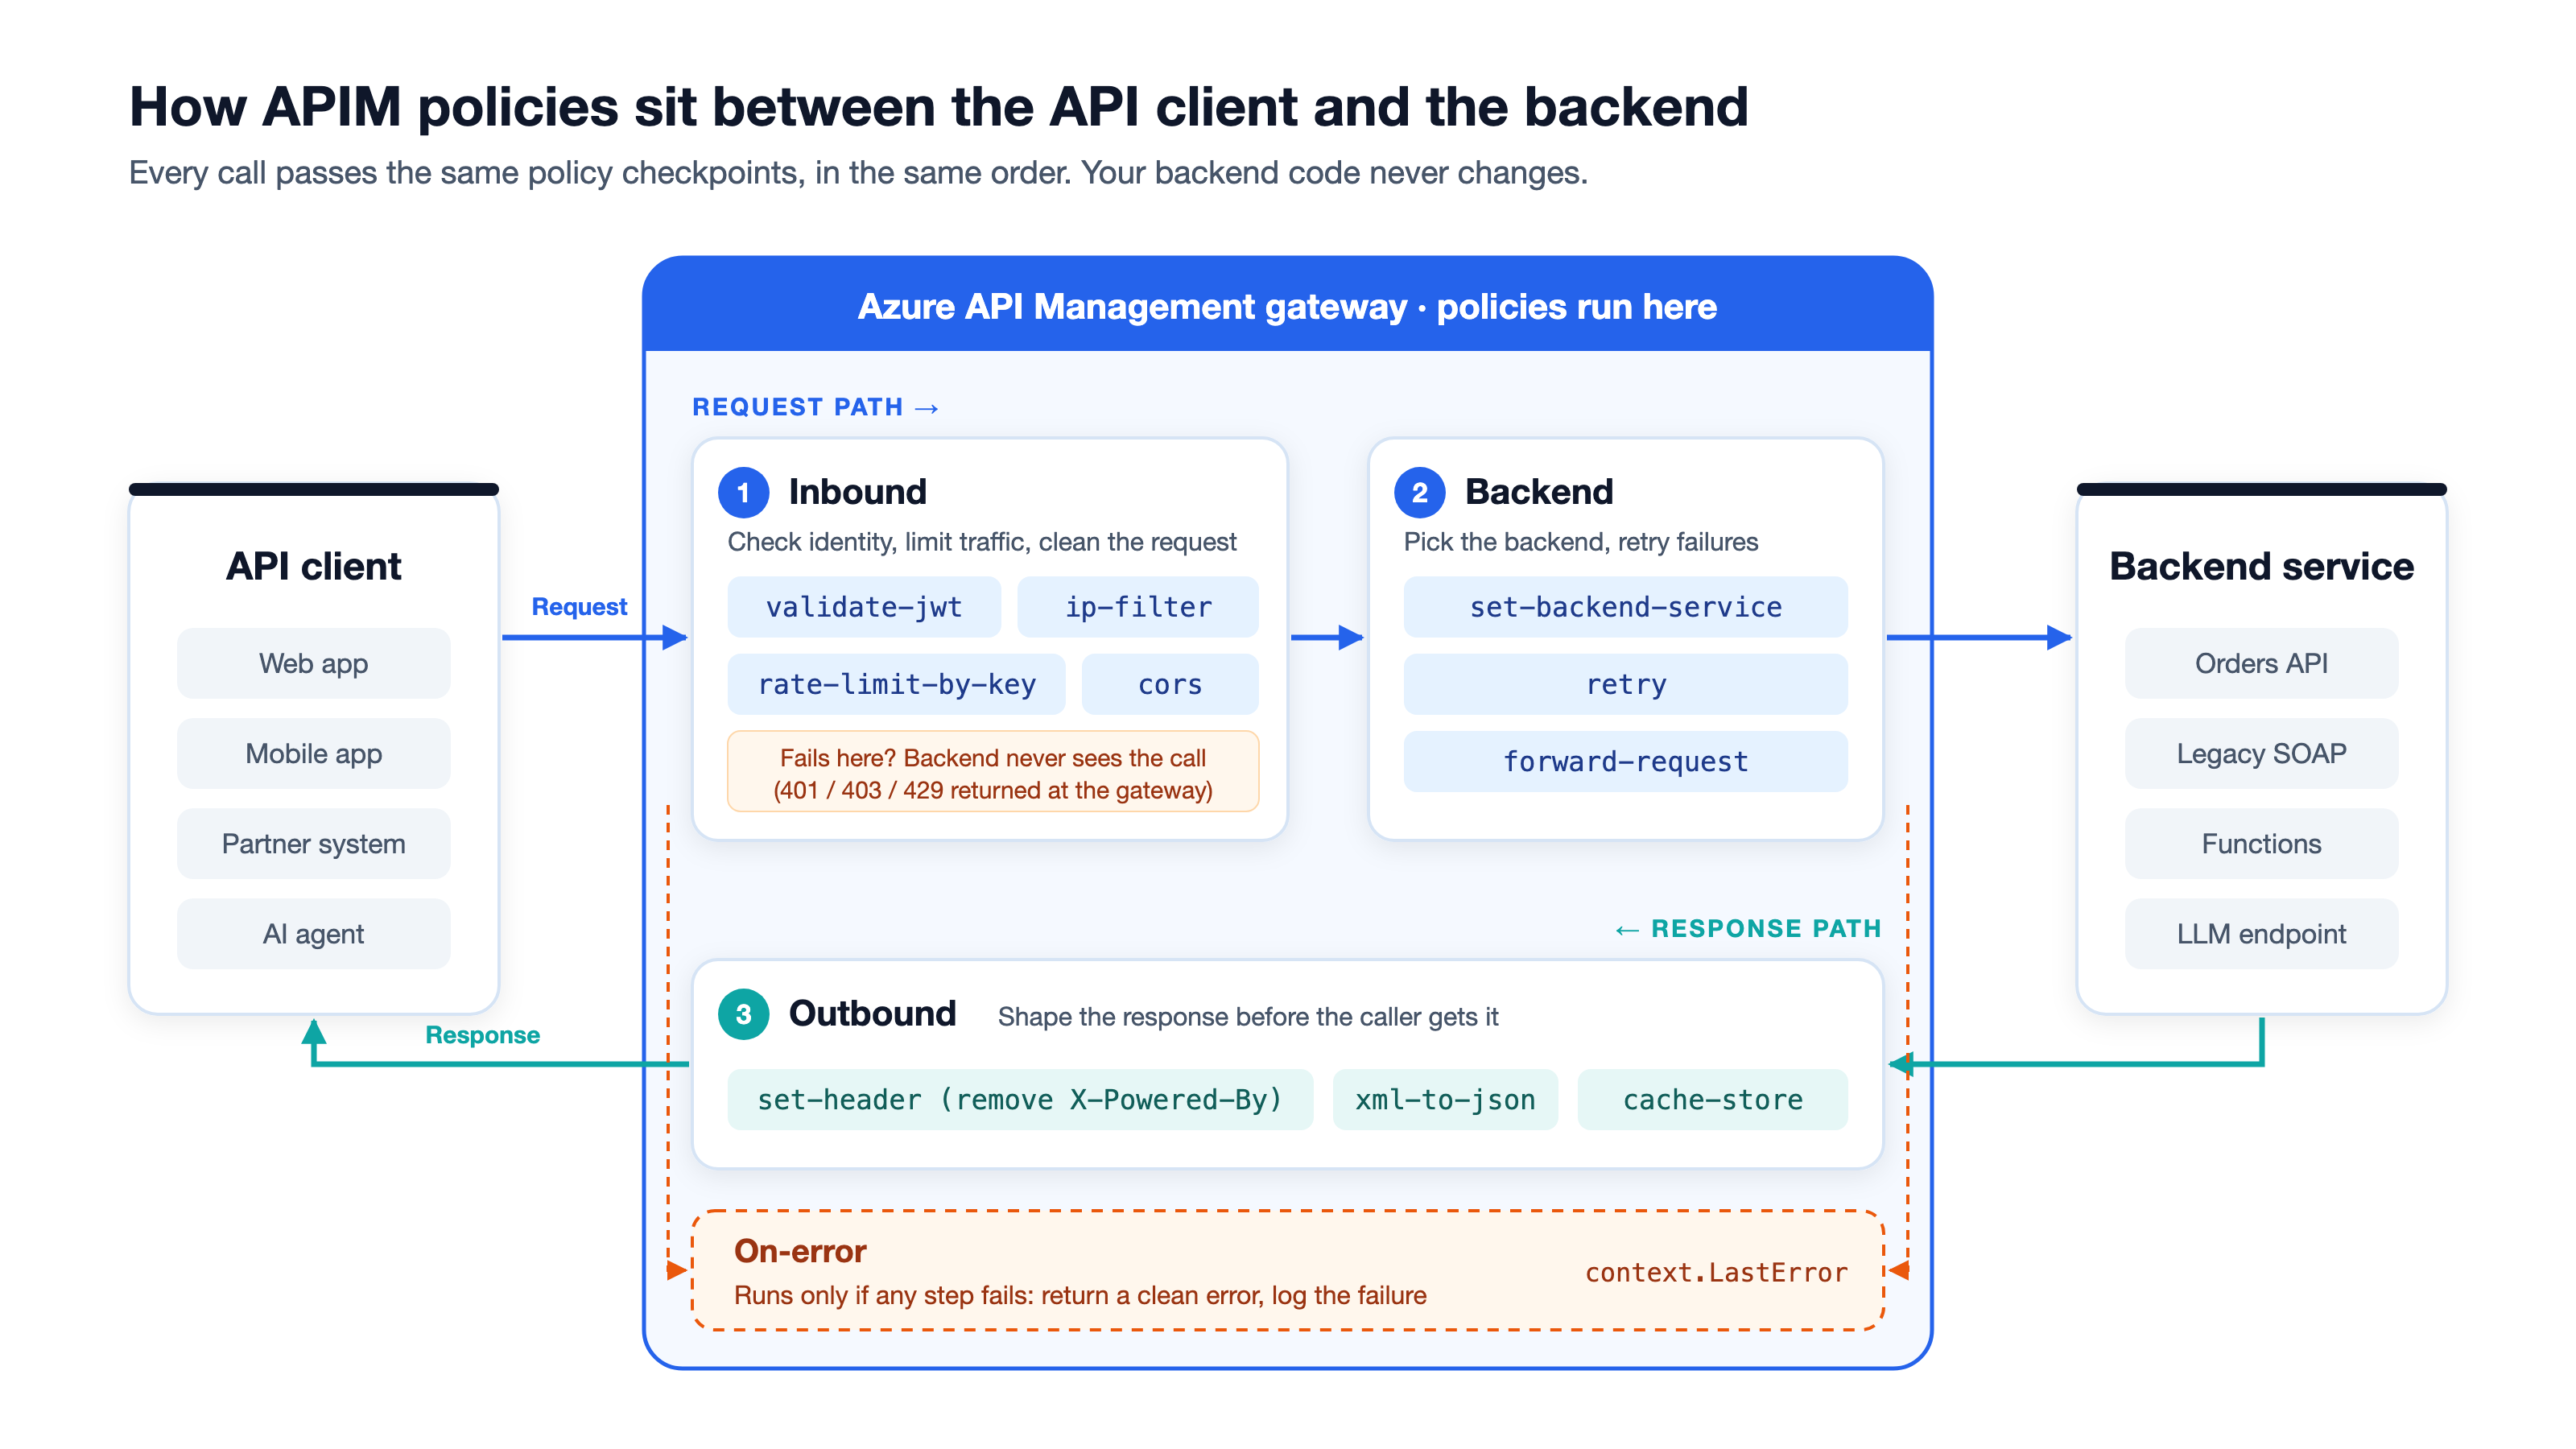Click the Backend step 2 circle badge
Image resolution: width=2576 pixels, height=1449 pixels.
click(1419, 492)
